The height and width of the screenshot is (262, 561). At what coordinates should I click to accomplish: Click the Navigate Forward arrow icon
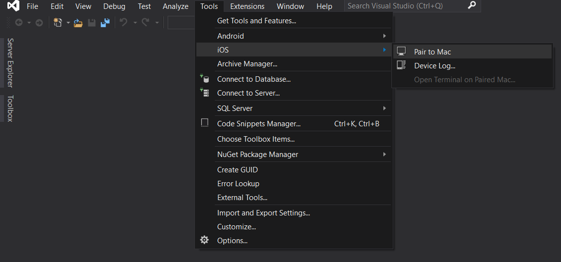39,23
